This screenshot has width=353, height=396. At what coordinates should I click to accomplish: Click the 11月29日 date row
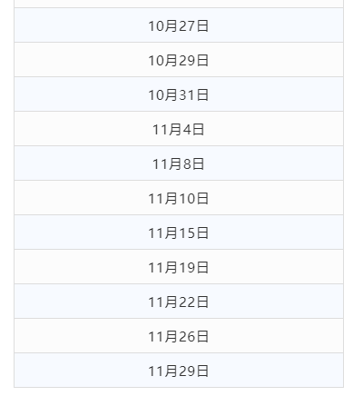pos(179,371)
